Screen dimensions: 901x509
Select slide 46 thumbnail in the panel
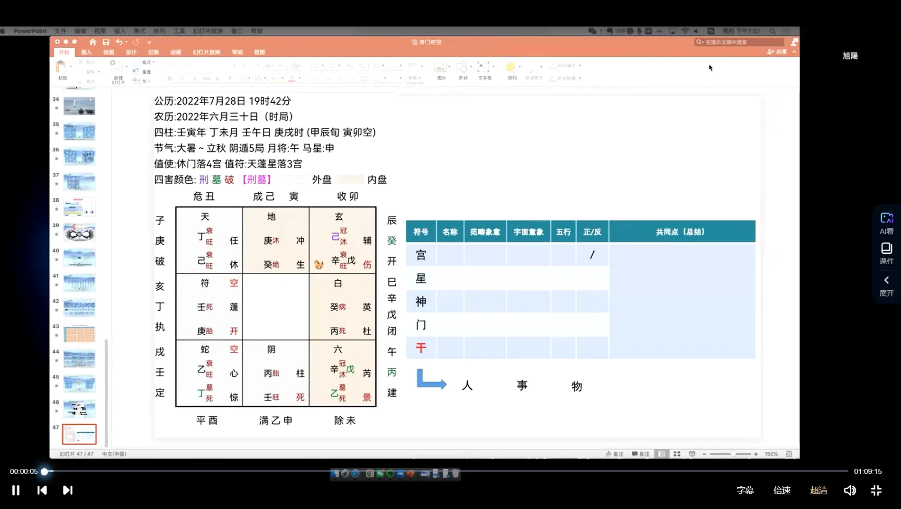click(x=79, y=409)
